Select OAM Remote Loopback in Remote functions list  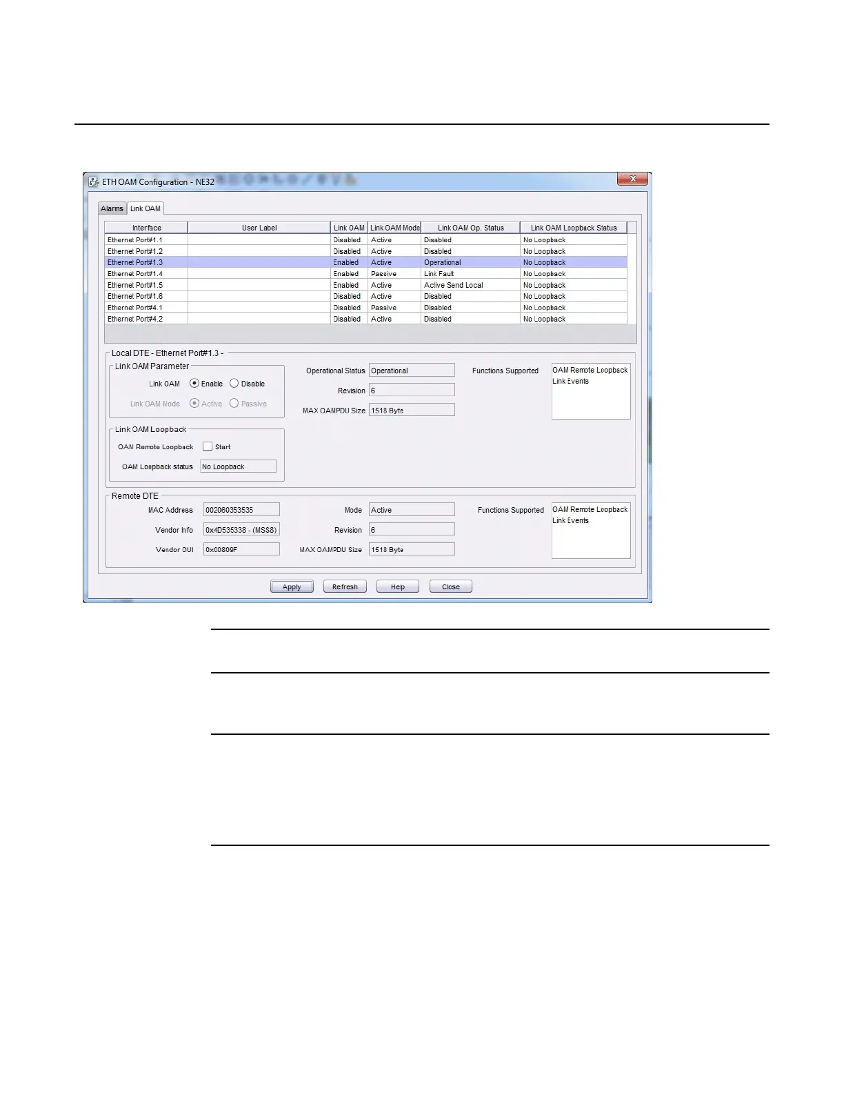[590, 509]
